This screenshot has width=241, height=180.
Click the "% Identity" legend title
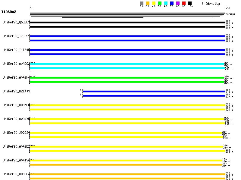211,4
